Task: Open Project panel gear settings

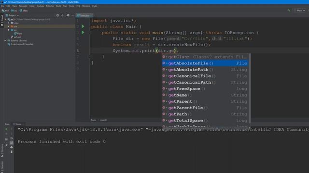Action: 68,15
